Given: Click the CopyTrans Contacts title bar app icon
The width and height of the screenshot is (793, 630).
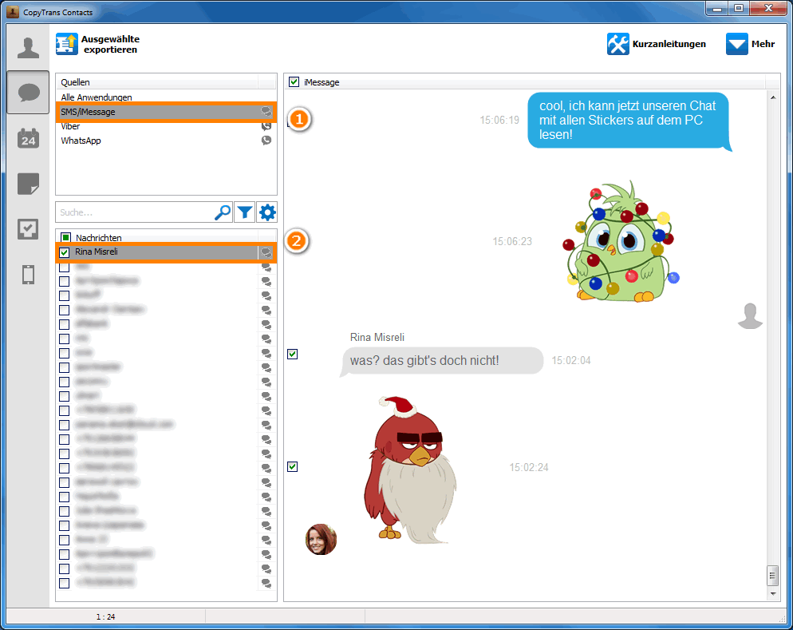Looking at the screenshot, I should pos(13,12).
